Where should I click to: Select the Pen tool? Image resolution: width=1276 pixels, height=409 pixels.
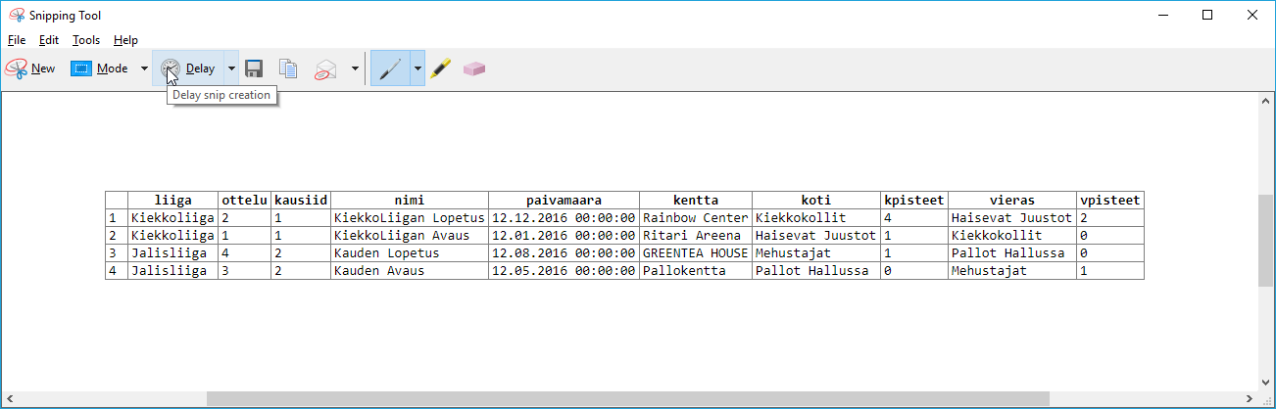point(389,68)
